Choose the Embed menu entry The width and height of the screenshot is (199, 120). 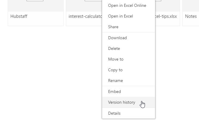[x=114, y=91]
